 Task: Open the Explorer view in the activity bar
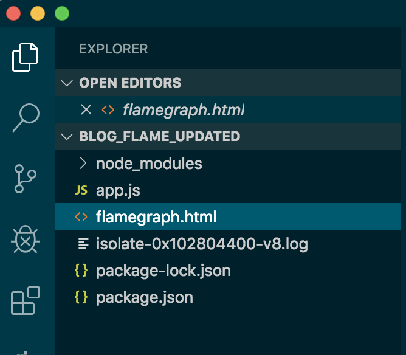tap(25, 57)
